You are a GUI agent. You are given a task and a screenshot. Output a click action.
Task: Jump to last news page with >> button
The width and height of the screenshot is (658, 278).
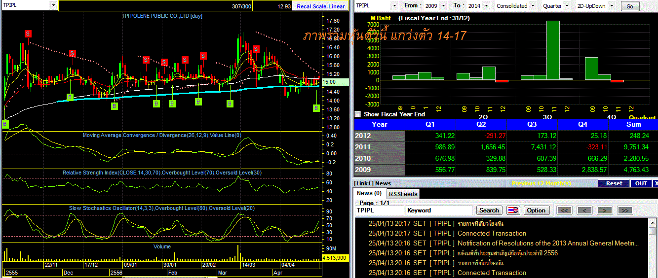624,210
